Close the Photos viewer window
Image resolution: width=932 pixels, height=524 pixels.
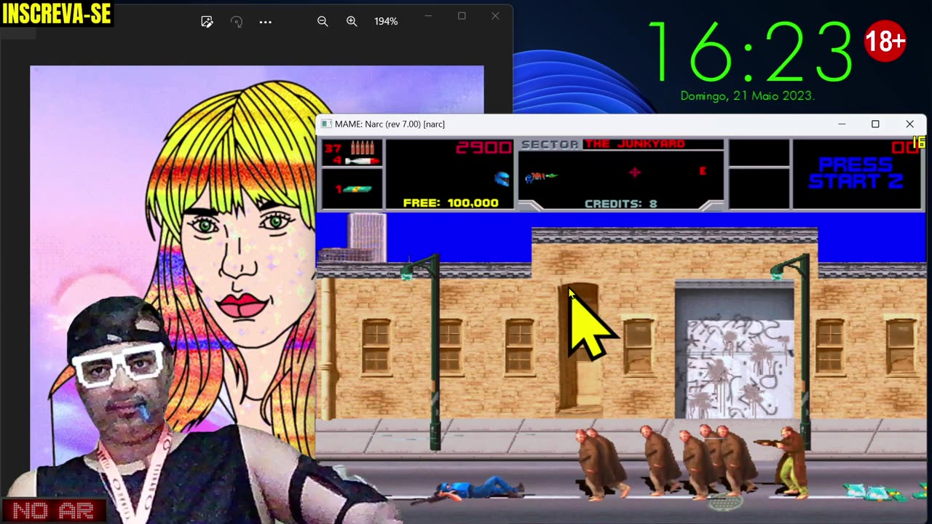[x=495, y=16]
